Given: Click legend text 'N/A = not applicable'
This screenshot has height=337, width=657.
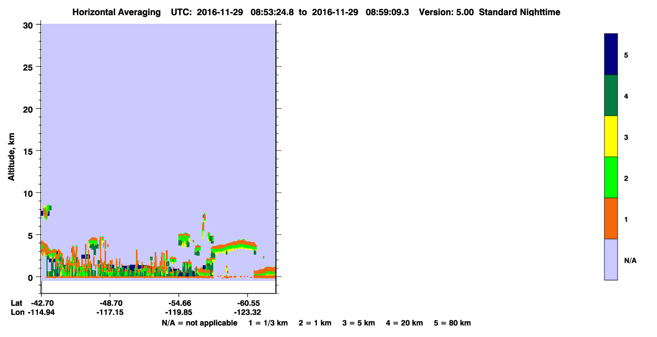Looking at the screenshot, I should 199,323.
